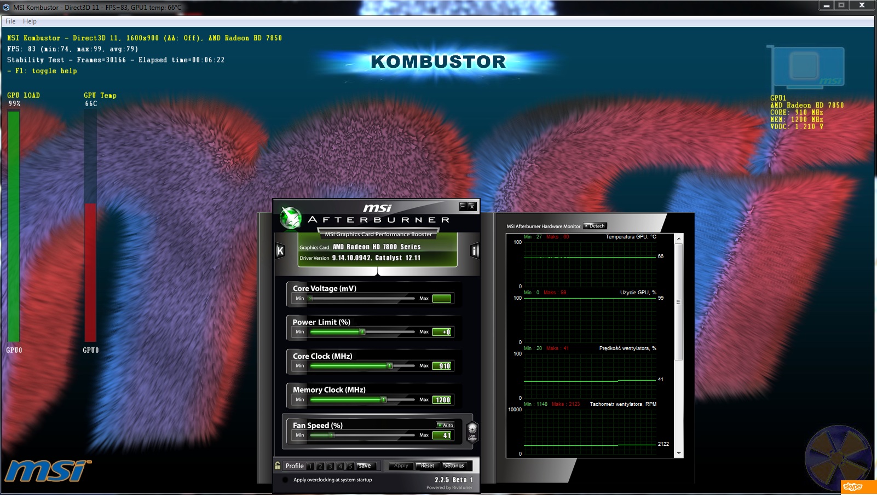Click the red GPU Temp bar in Kombustor
Viewport: 877px width, 495px height.
[90, 272]
